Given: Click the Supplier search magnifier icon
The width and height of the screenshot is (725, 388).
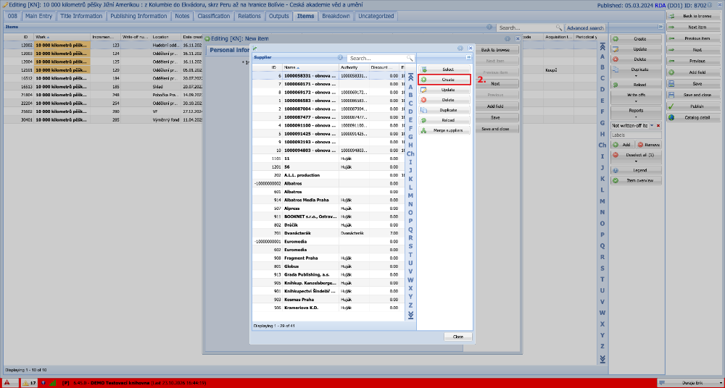Looking at the screenshot, I should 410,58.
